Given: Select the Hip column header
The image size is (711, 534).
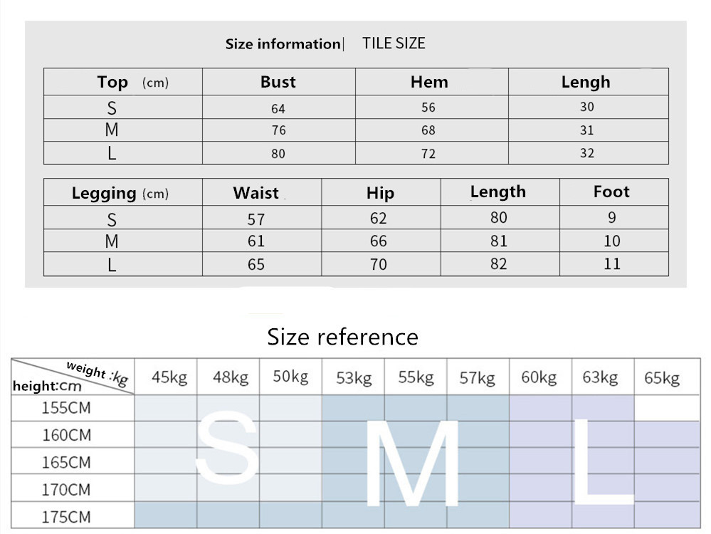Looking at the screenshot, I should 380,193.
